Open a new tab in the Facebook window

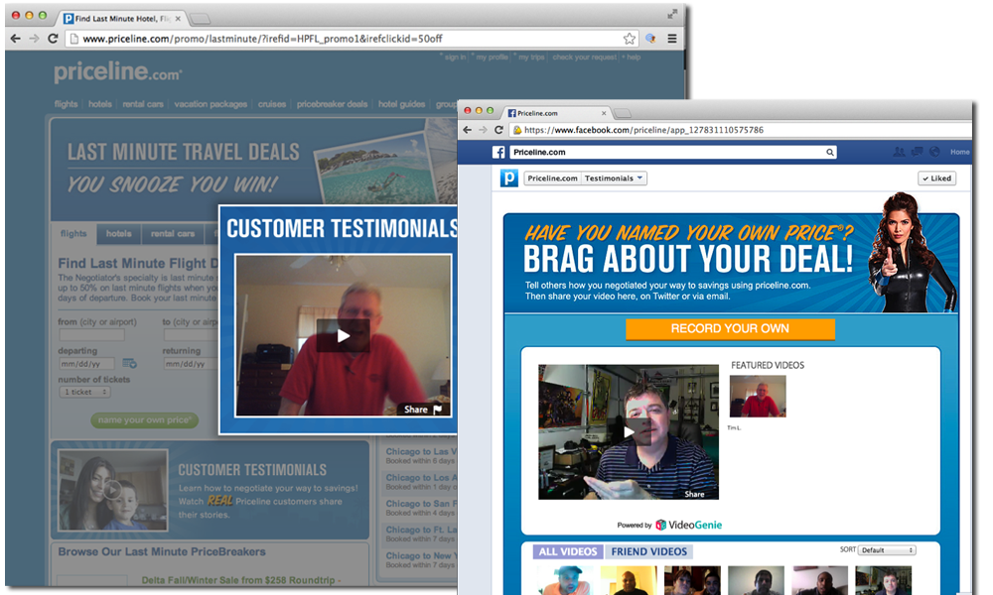coord(624,113)
